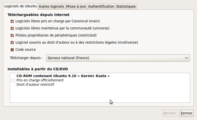Uncheck the Canonical (main) software checkbox
Viewport: 197px width, 120px height.
12,21
